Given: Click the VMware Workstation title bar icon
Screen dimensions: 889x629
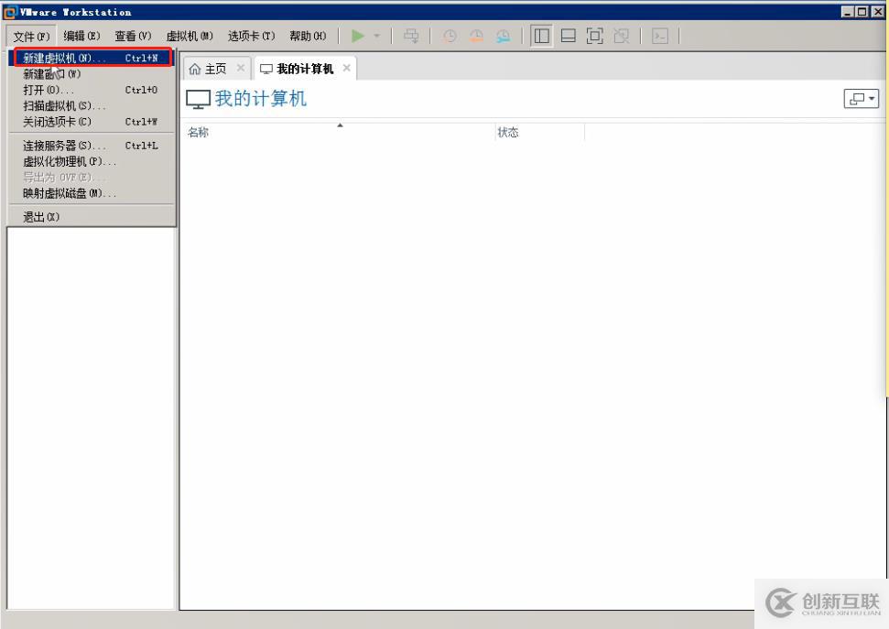Looking at the screenshot, I should tap(10, 12).
